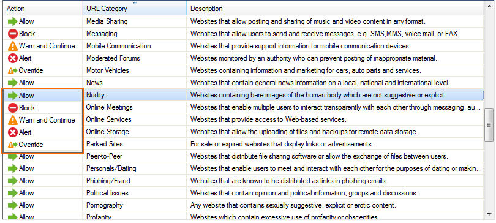Viewport: 496px width, 223px height.
Task: Click the Allow arrow icon for Pornography
Action: [13, 205]
